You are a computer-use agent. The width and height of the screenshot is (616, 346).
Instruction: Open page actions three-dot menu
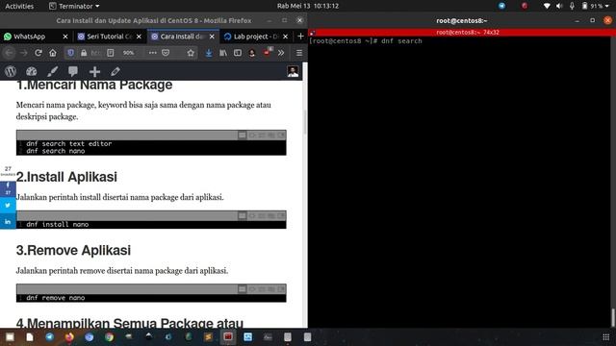pos(152,53)
